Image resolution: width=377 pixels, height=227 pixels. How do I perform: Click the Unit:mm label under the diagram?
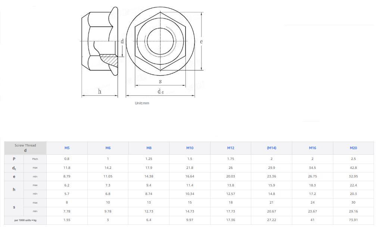click(x=142, y=103)
